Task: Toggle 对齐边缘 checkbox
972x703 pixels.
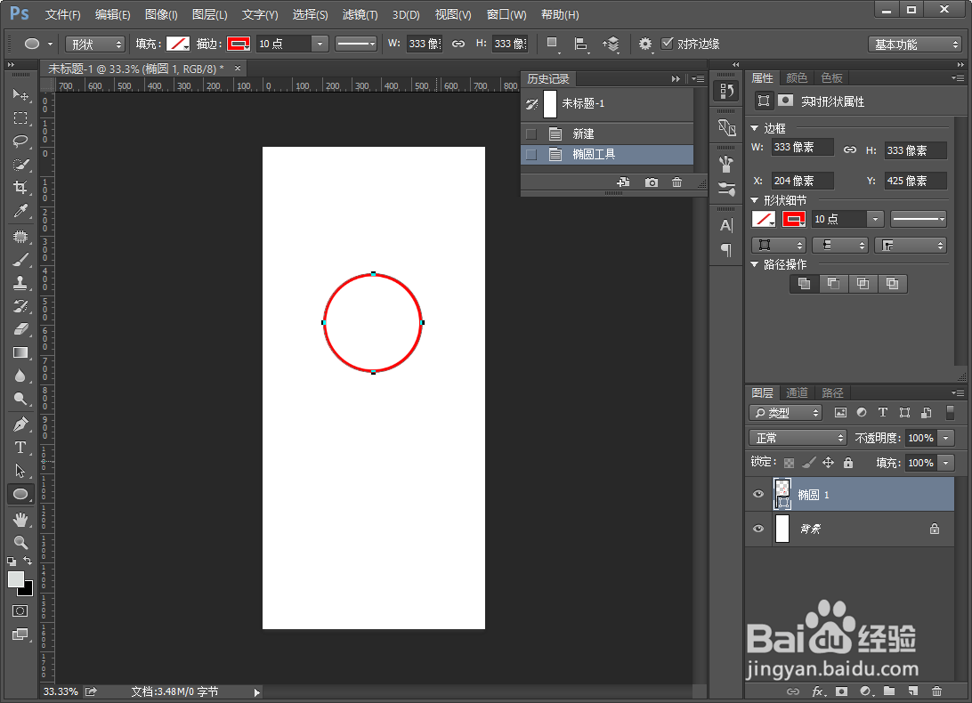Action: coord(668,44)
